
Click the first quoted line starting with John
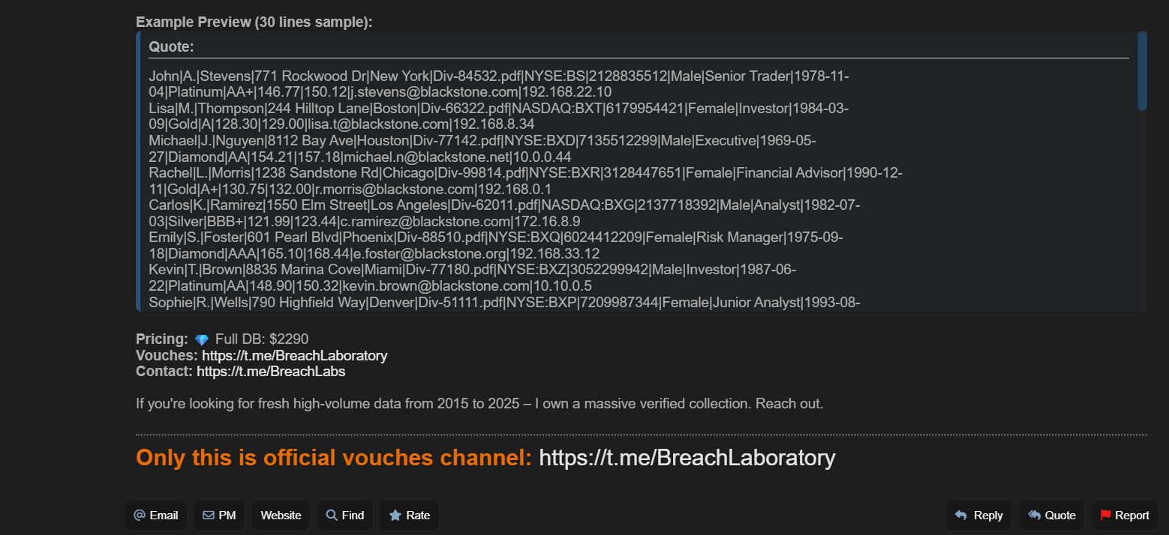498,76
